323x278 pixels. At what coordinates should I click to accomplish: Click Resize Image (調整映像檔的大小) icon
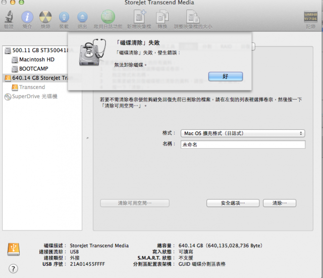click(x=193, y=17)
